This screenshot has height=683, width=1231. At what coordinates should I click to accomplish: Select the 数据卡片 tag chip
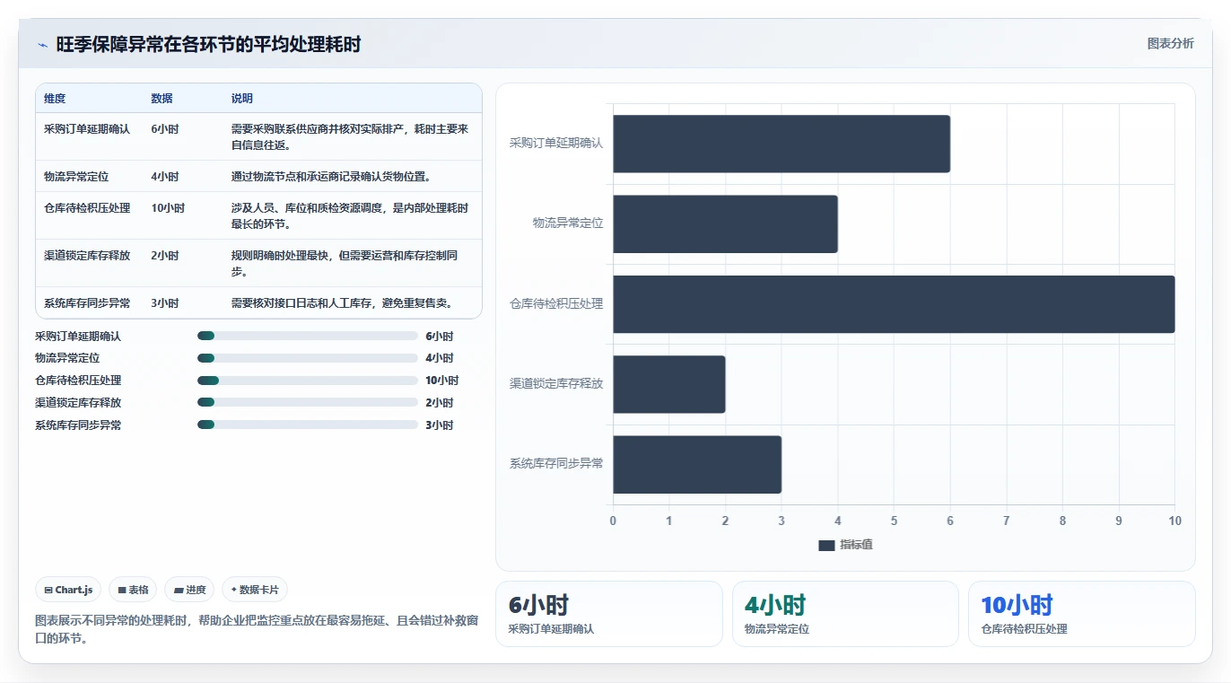tap(255, 590)
